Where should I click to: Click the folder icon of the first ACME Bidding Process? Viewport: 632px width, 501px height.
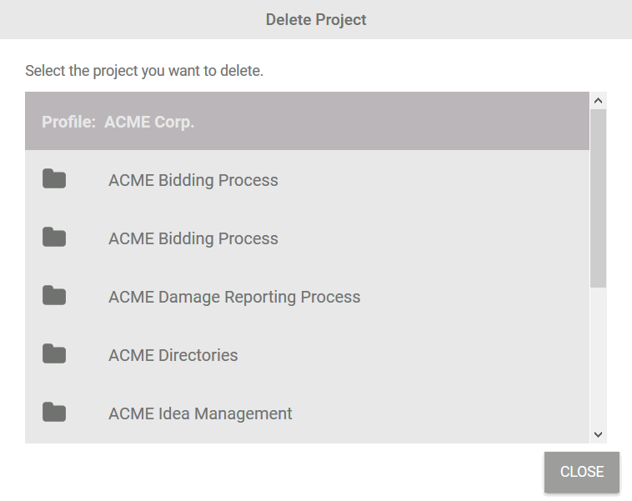click(54, 179)
